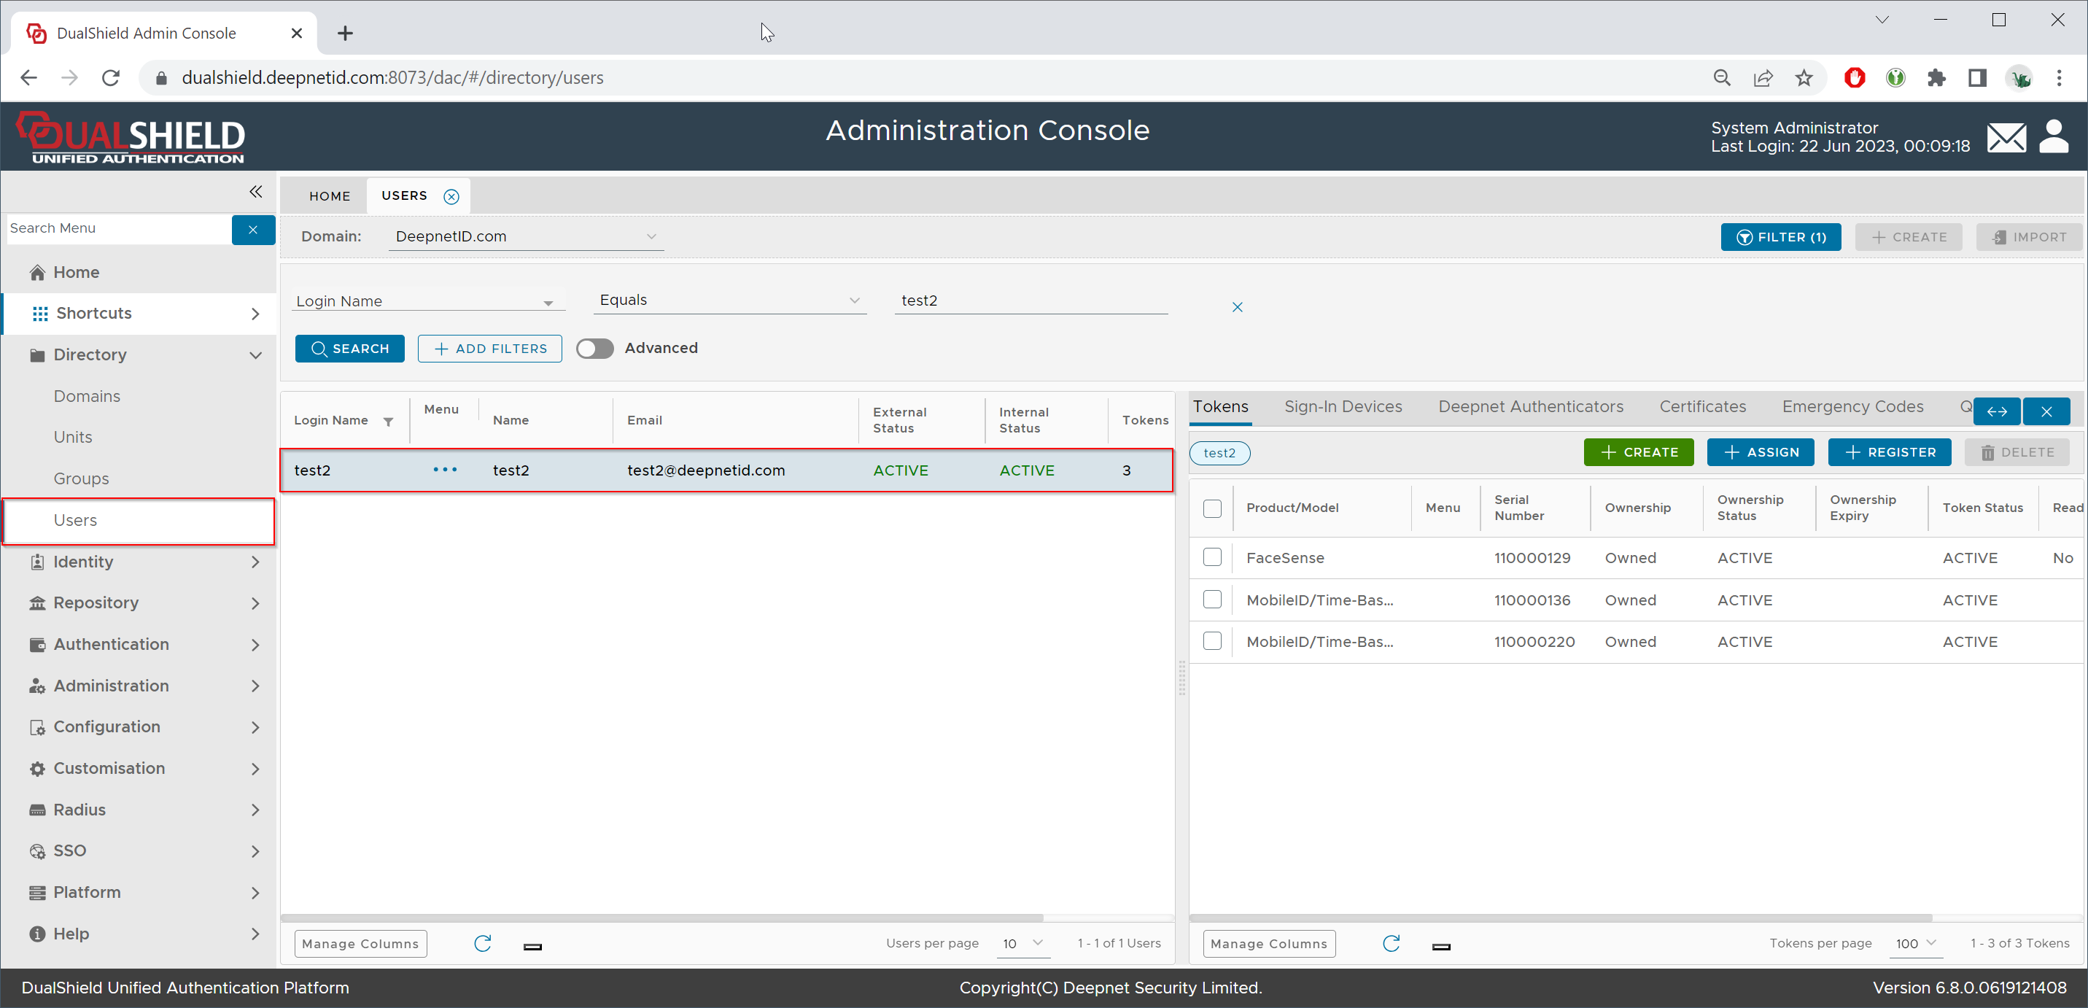Switch to the Sign-In Devices tab
This screenshot has width=2088, height=1008.
pos(1342,406)
